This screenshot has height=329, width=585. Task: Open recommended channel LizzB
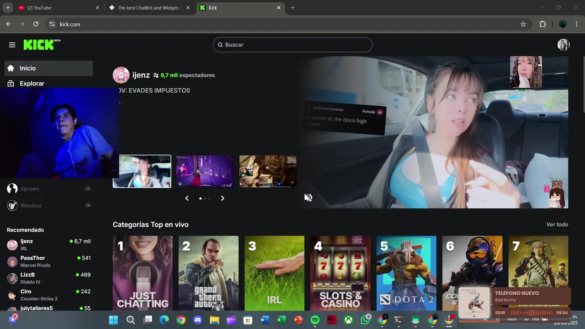pos(49,278)
